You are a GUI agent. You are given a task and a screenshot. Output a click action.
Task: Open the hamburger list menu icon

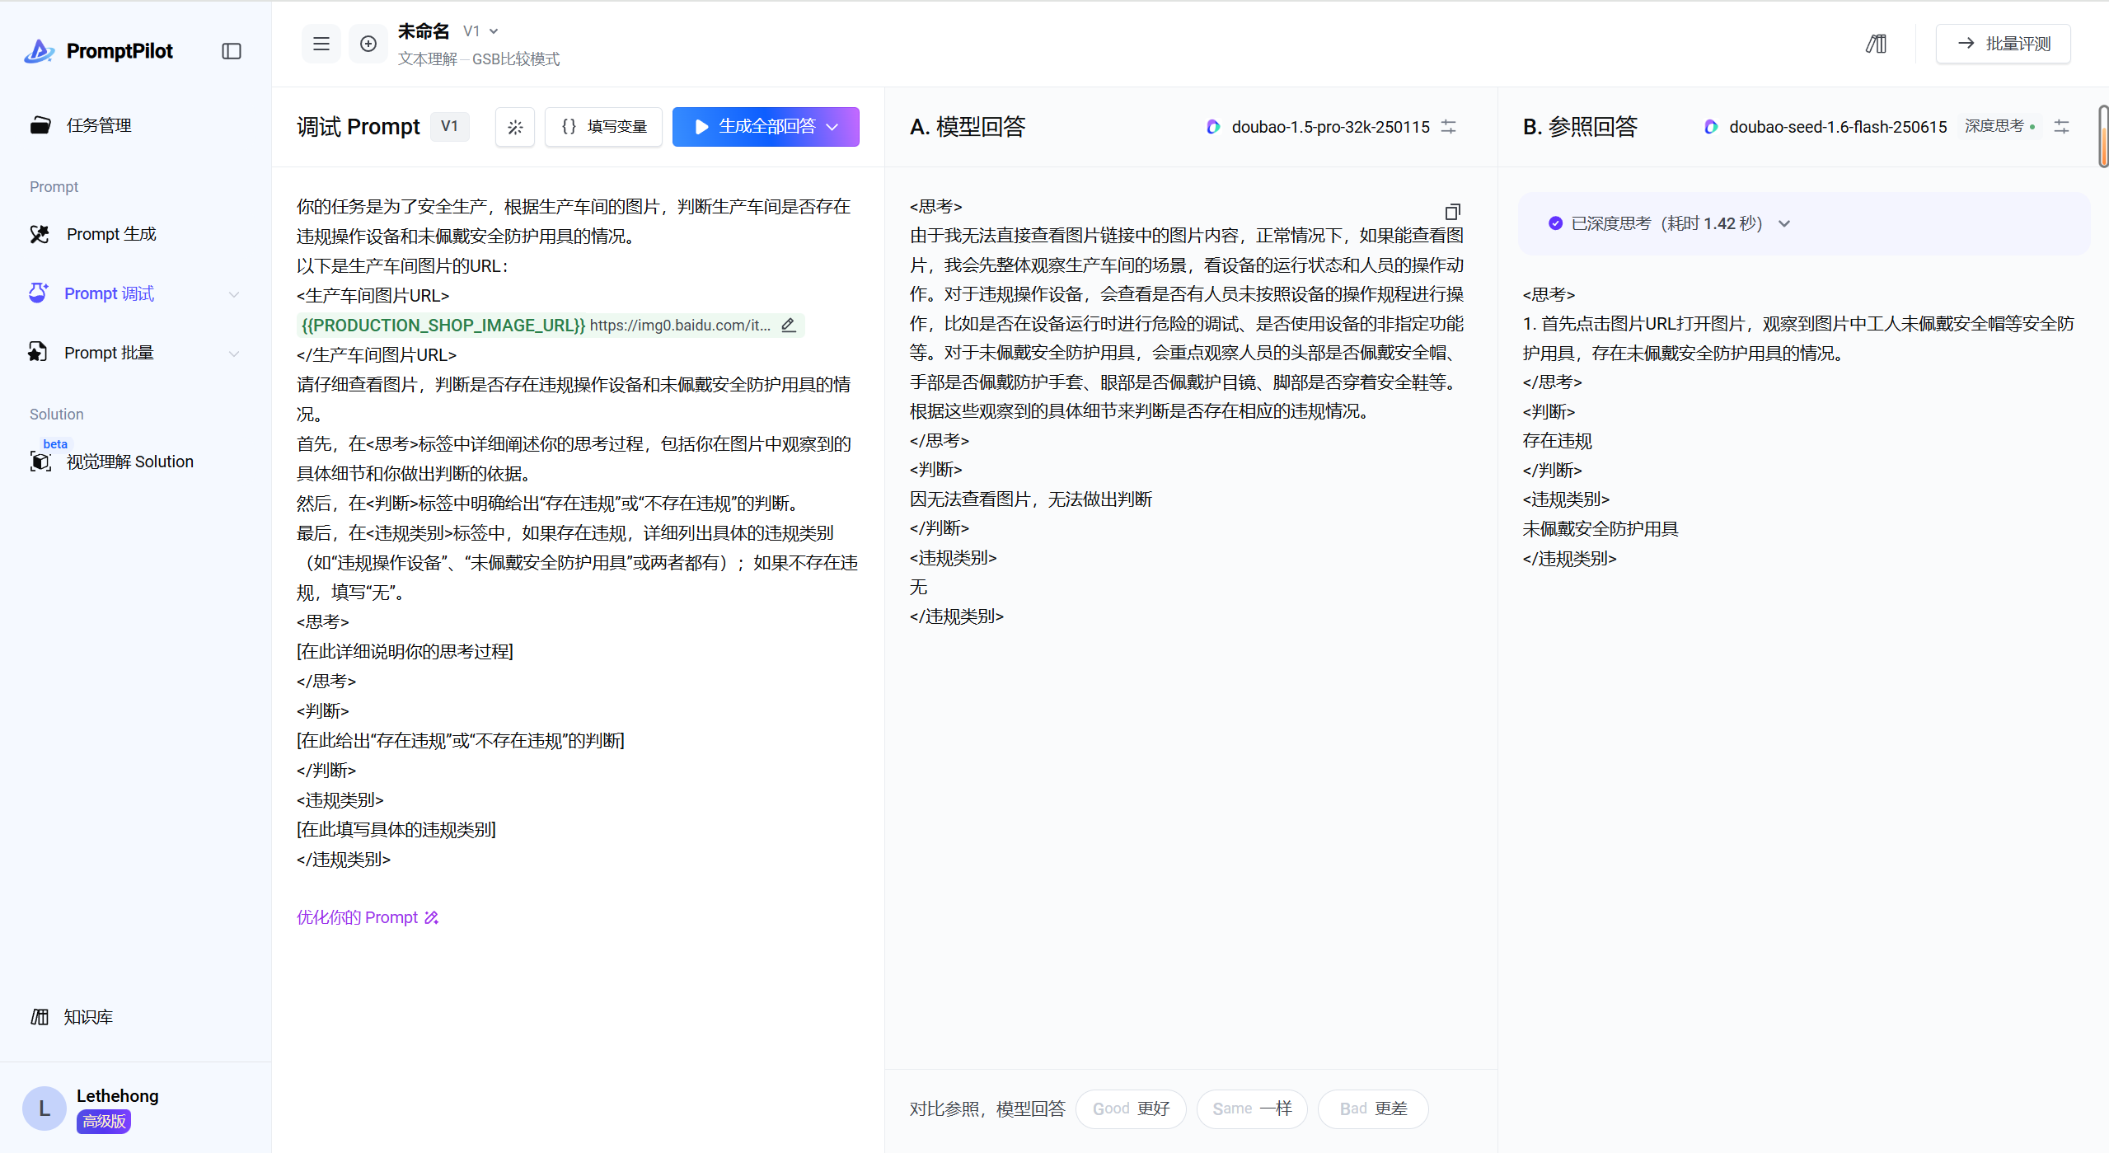[321, 44]
